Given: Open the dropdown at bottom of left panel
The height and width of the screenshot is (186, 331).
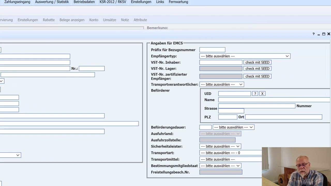Looking at the screenshot, I should tap(10, 155).
